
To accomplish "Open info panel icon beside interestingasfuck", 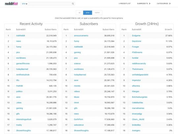I will 14,119.
